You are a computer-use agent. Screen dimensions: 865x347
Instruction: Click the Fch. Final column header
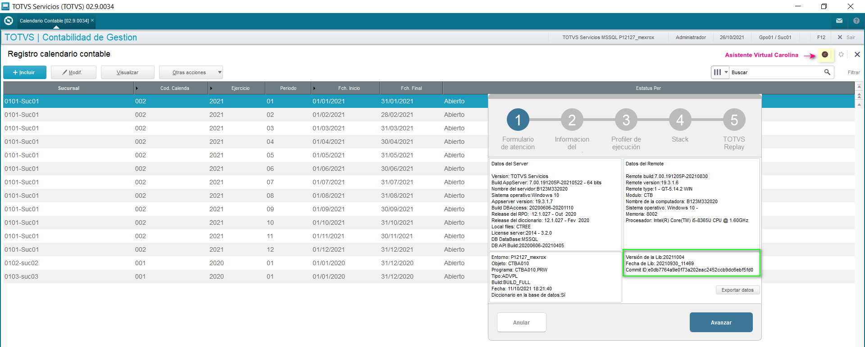pyautogui.click(x=411, y=88)
